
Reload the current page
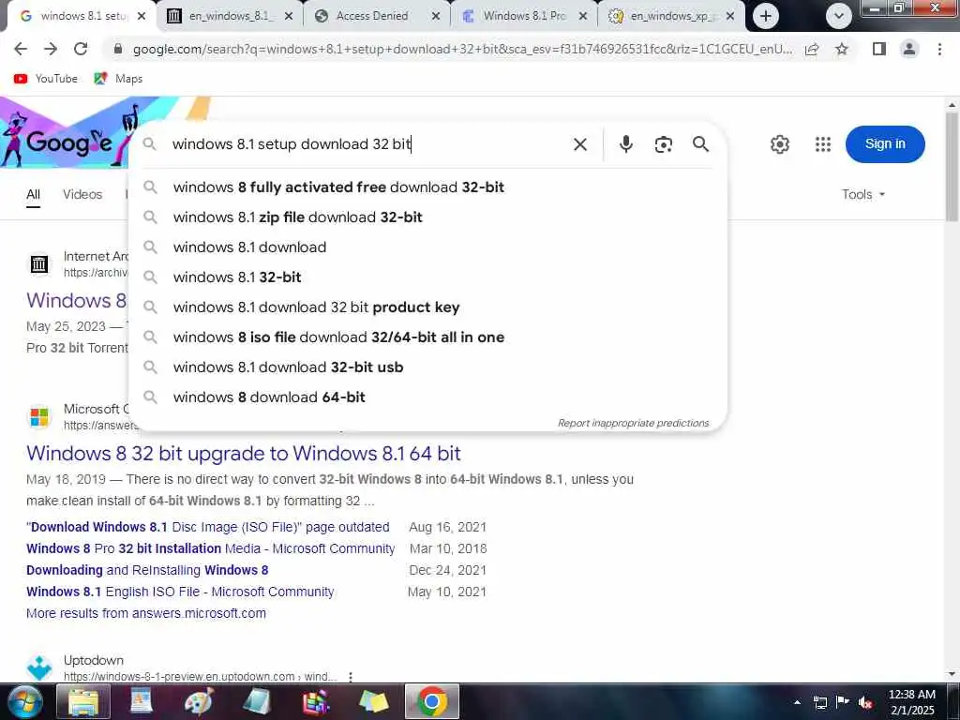pyautogui.click(x=81, y=49)
